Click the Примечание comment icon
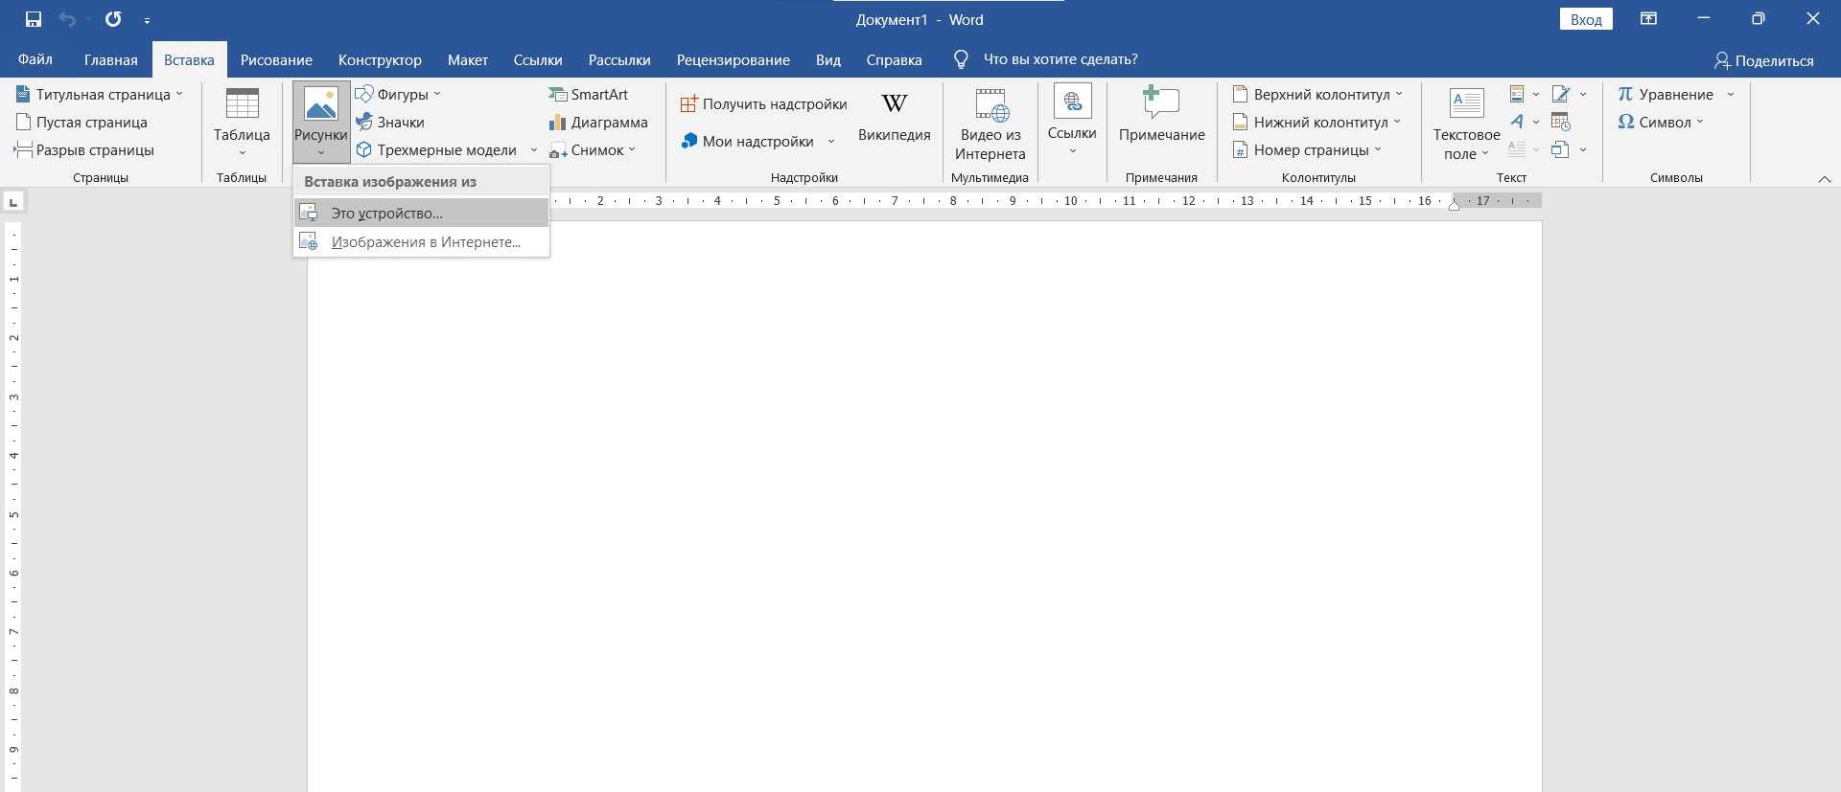The width and height of the screenshot is (1841, 792). click(1161, 103)
